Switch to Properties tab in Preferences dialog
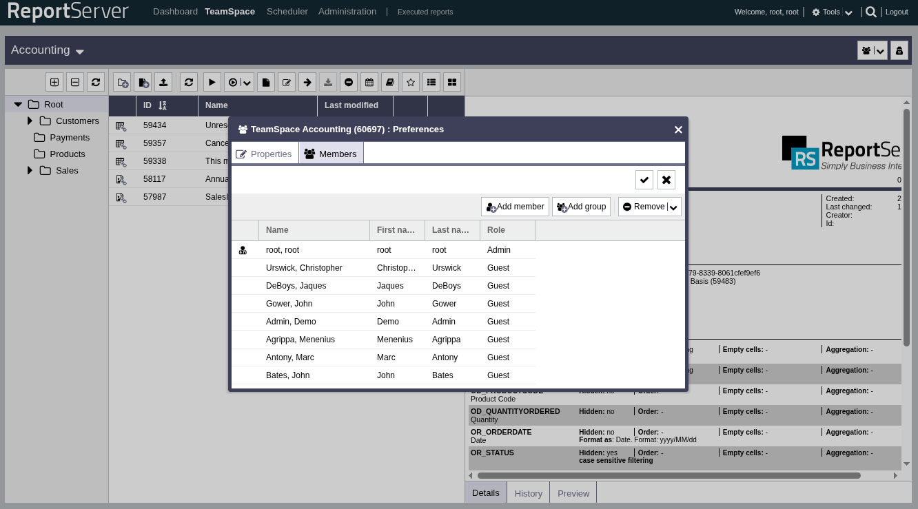 (265, 154)
